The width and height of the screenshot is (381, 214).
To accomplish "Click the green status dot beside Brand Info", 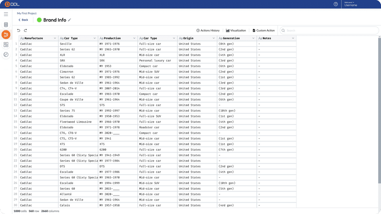I will (39, 20).
